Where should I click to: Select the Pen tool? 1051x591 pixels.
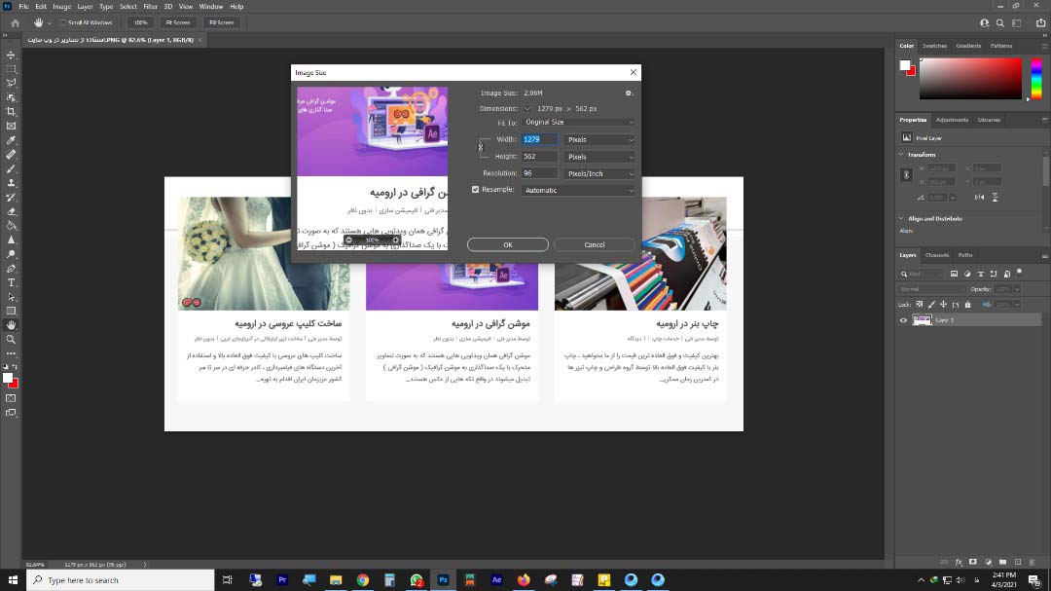point(11,269)
